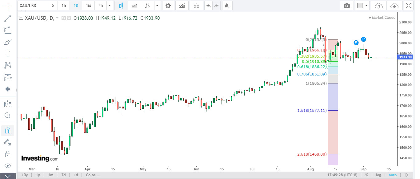Expand the time interval dropdown arrow
Image resolution: width=420 pixels, height=179 pixels.
110,6
